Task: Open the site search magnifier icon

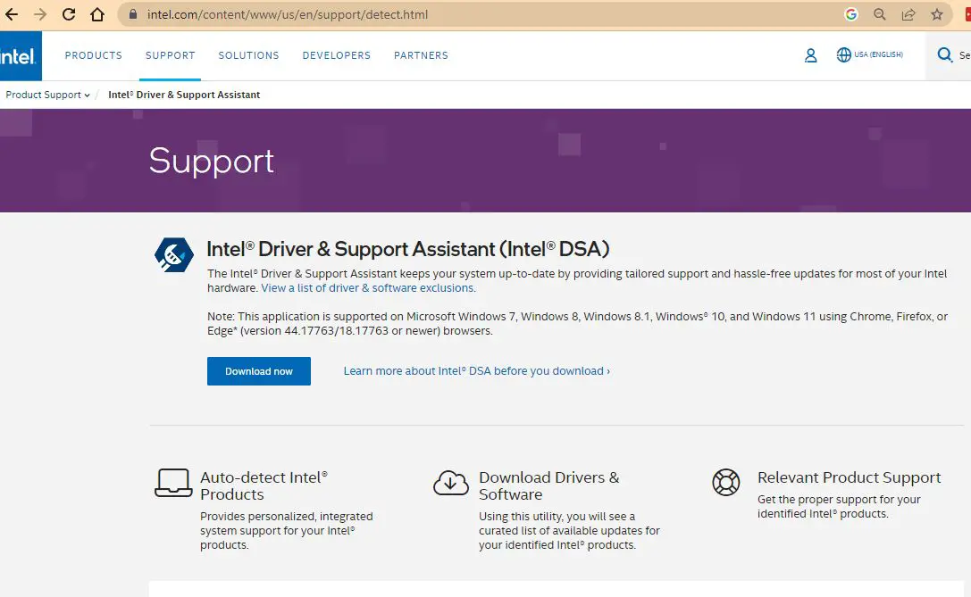Action: pos(945,55)
